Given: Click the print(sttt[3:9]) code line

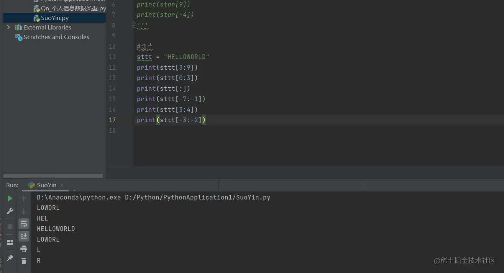Looking at the screenshot, I should tap(167, 67).
